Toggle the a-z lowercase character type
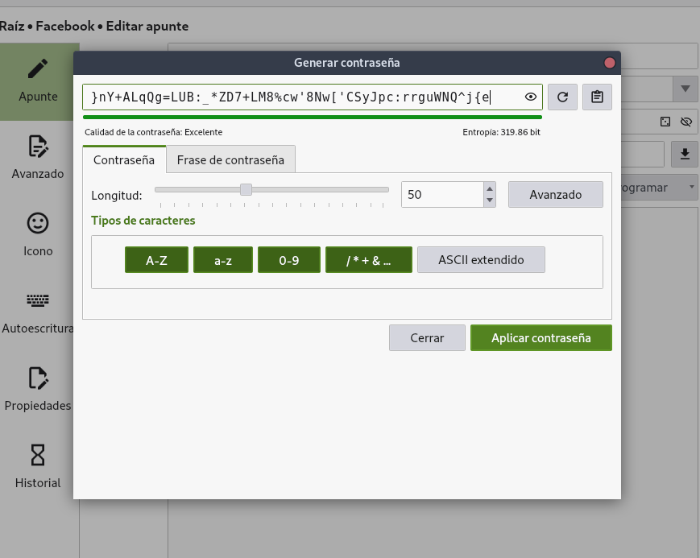Viewport: 700px width, 558px height. (223, 260)
